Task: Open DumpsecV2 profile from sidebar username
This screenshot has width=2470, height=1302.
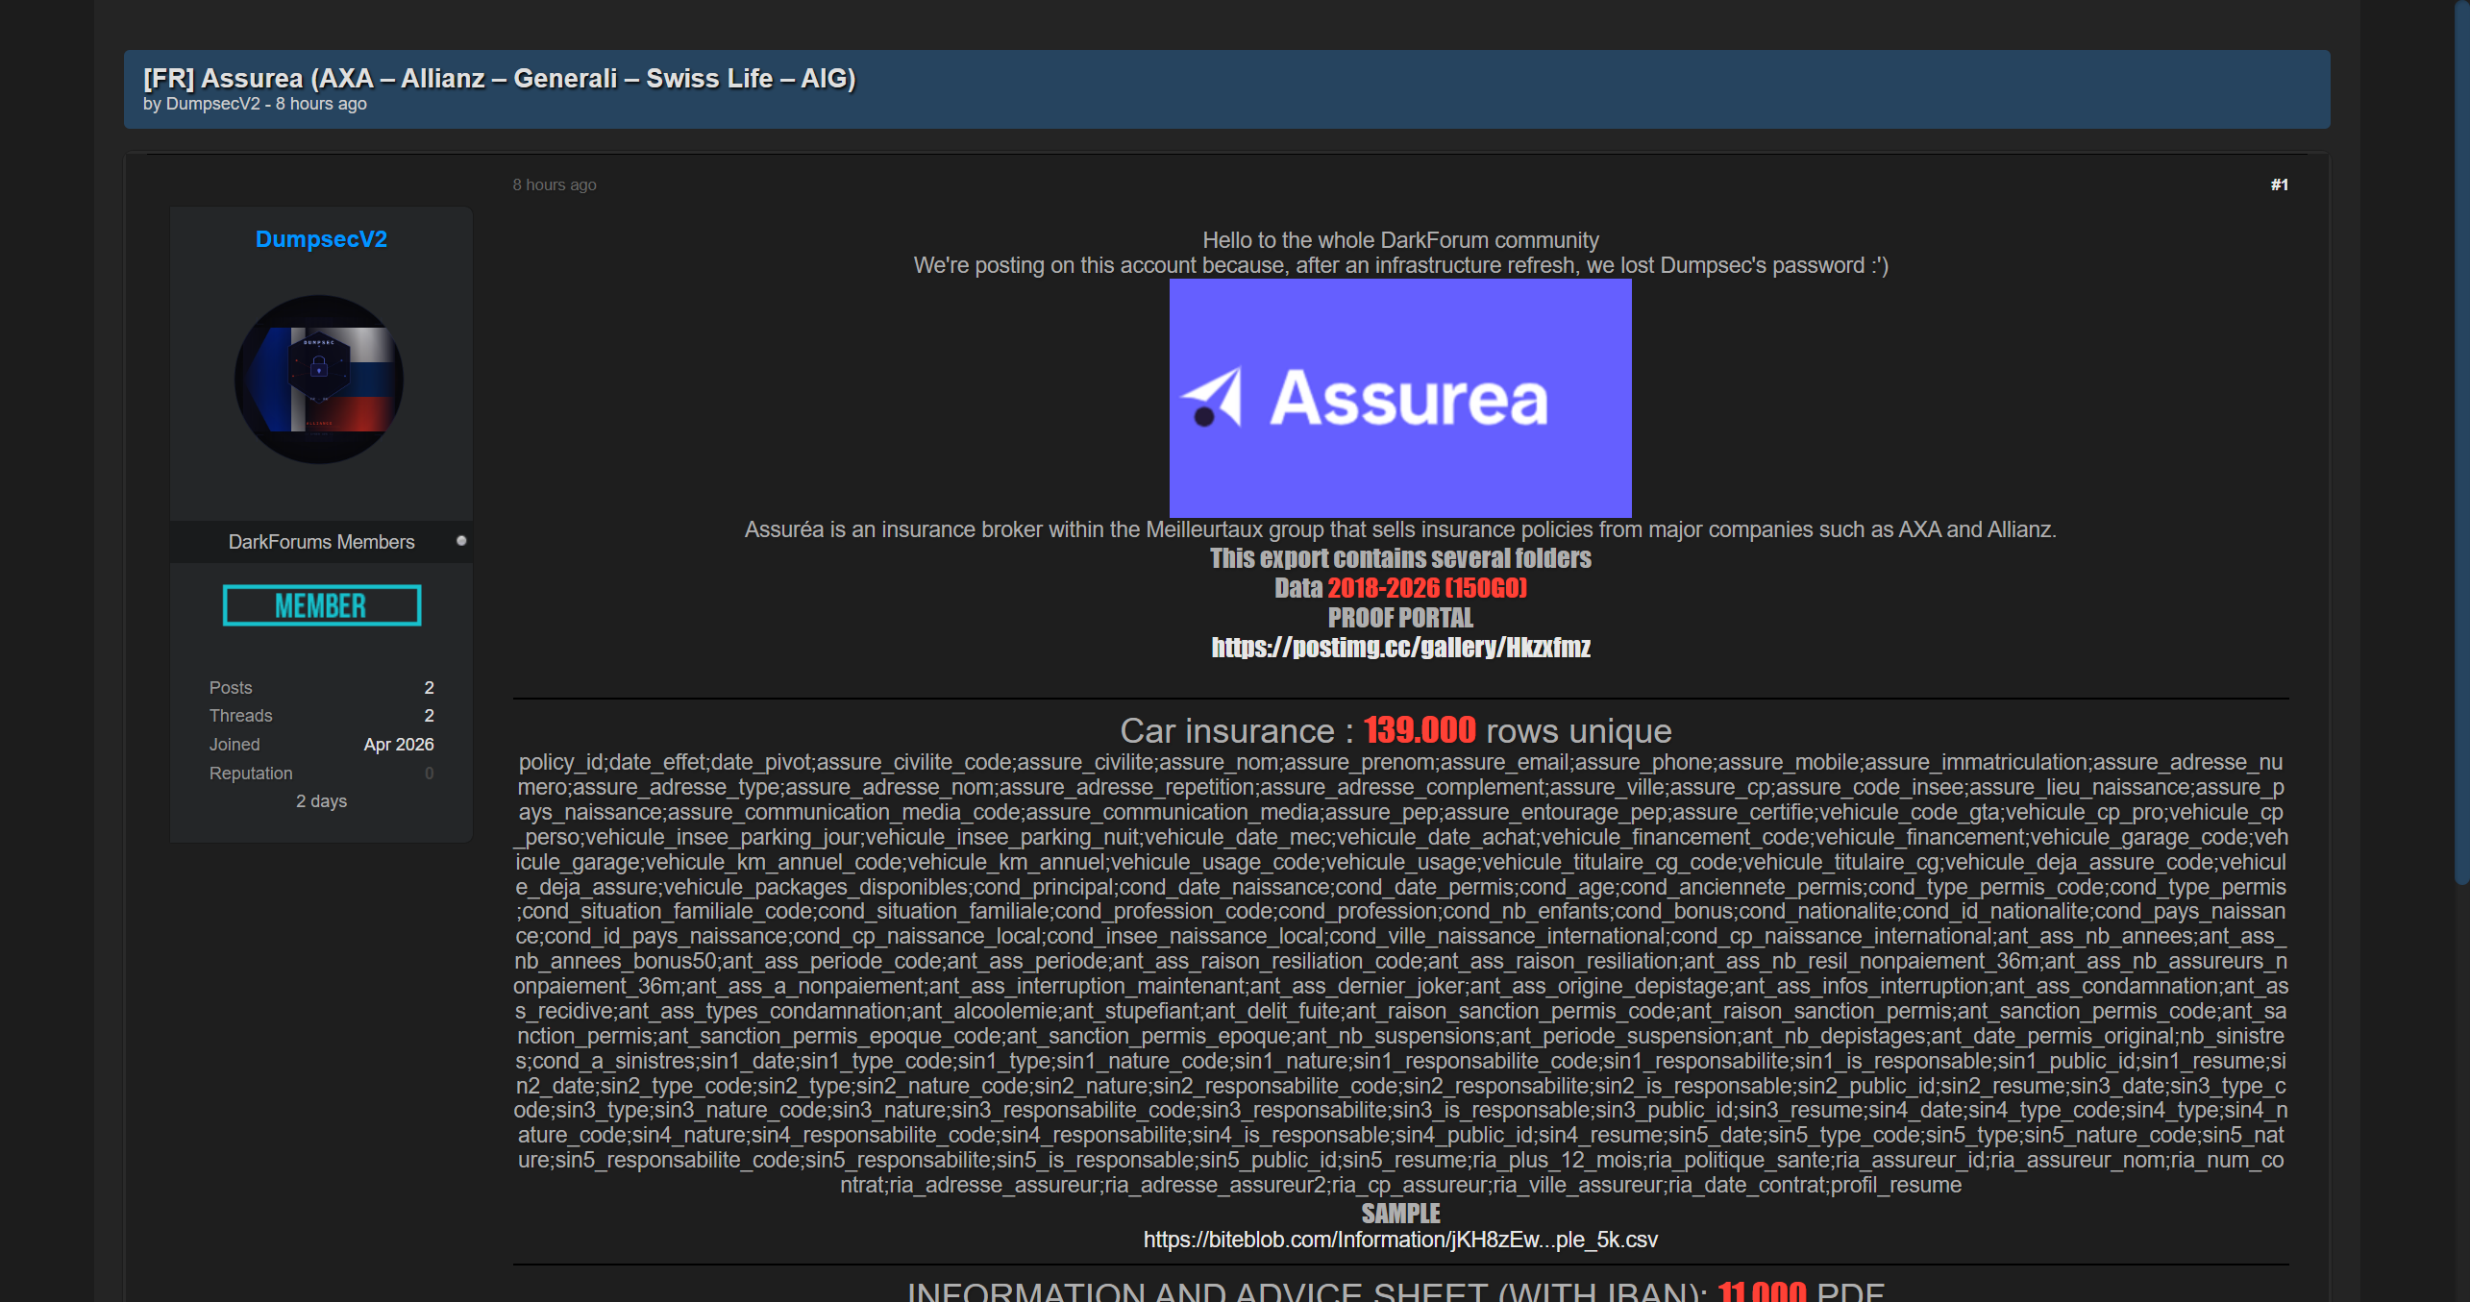Action: click(321, 239)
